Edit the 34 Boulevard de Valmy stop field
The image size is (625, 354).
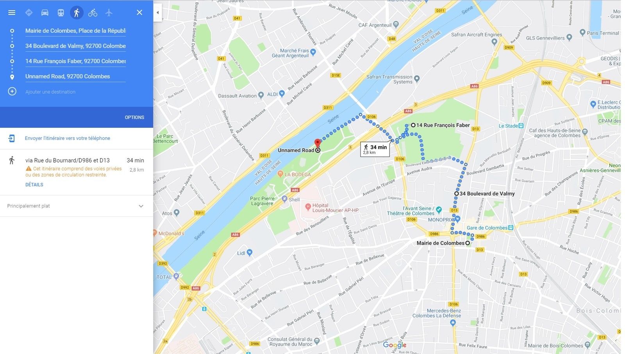[x=75, y=46]
